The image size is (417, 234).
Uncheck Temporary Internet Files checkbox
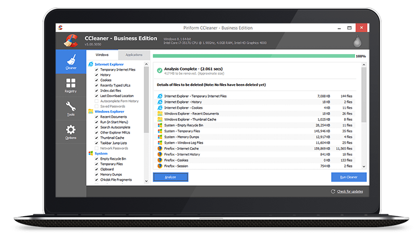click(96, 70)
